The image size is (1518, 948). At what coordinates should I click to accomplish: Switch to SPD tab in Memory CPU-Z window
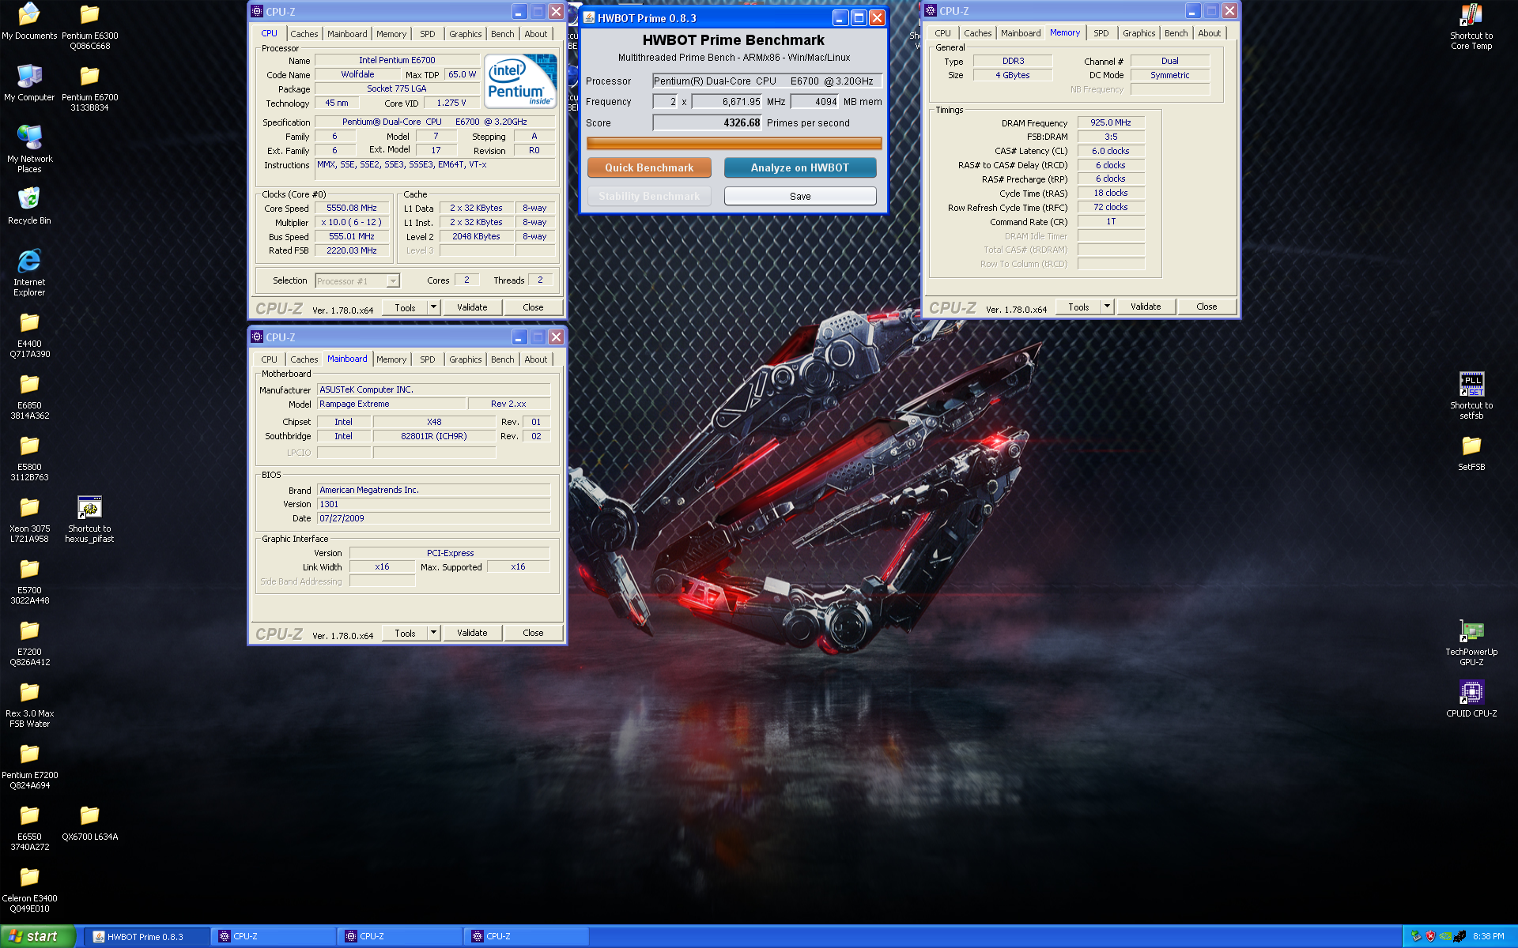[1101, 33]
